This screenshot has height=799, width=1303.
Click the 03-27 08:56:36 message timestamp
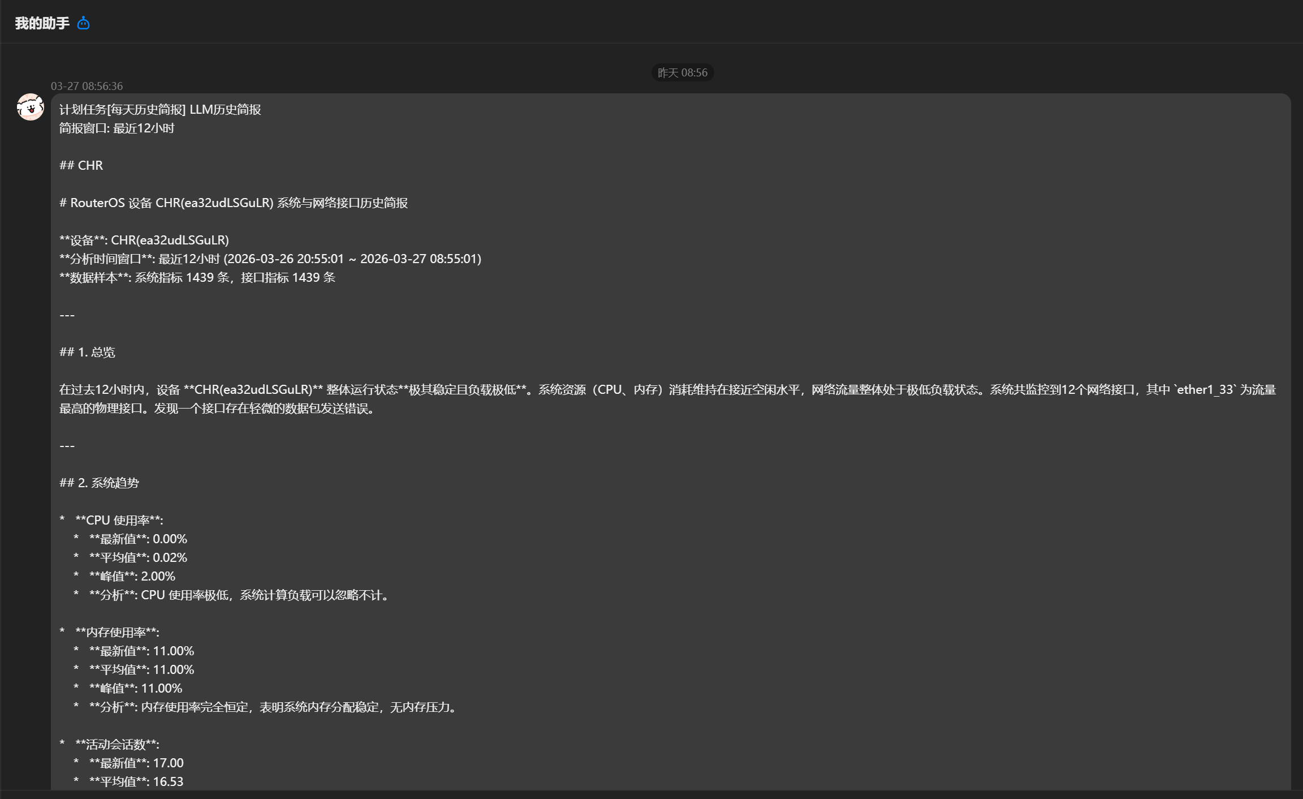coord(87,86)
